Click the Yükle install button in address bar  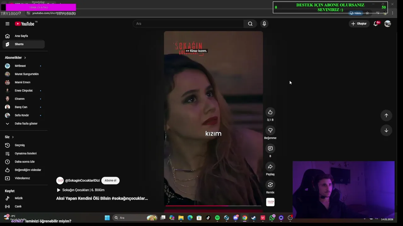coord(356,13)
